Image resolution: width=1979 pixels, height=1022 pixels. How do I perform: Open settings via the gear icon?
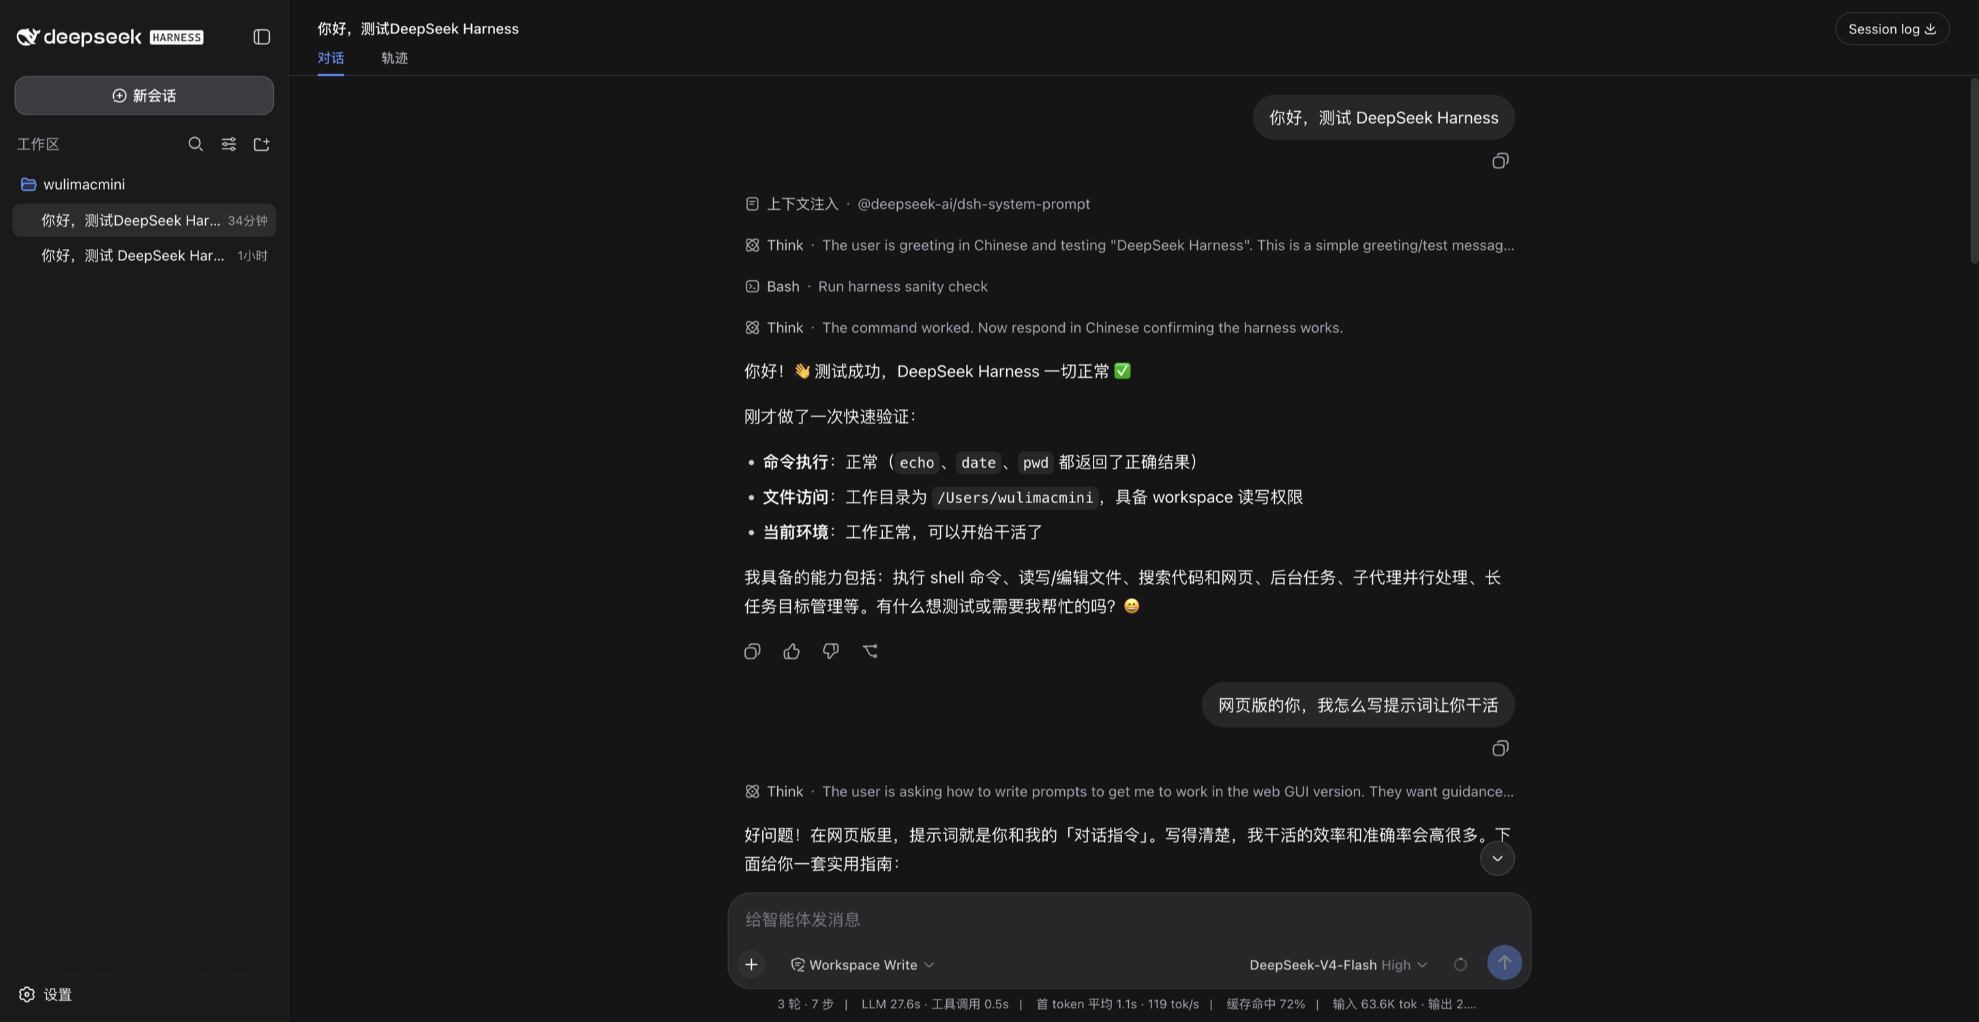pos(27,994)
